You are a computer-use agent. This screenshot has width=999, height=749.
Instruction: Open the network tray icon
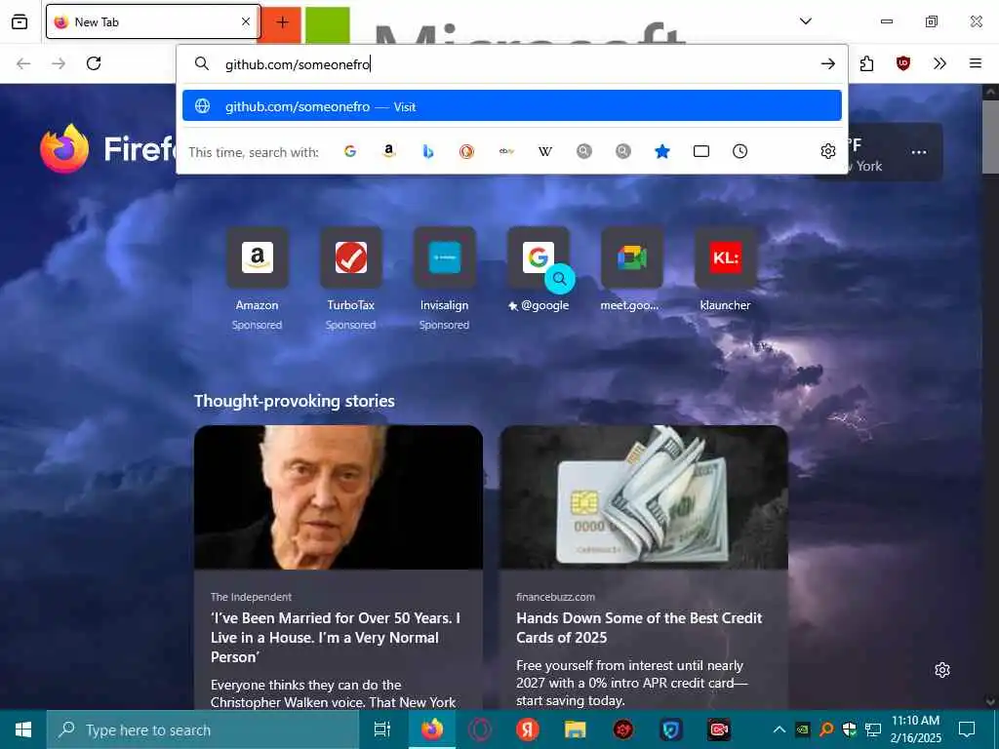pos(873,729)
